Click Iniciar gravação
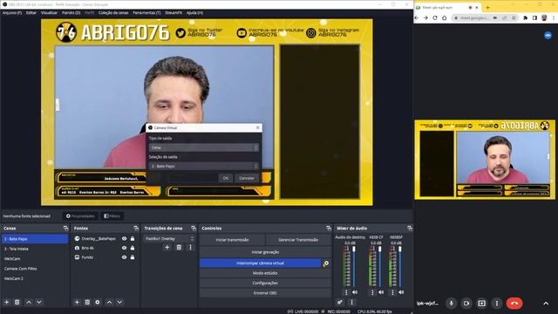558x314 pixels. pyautogui.click(x=265, y=252)
